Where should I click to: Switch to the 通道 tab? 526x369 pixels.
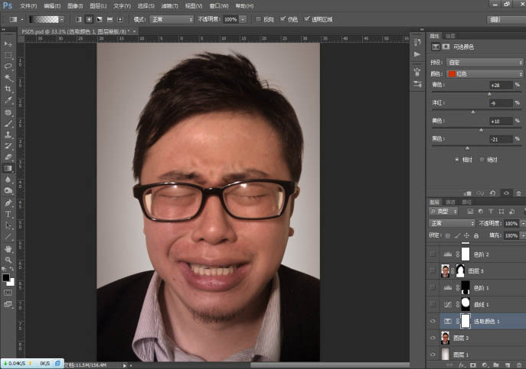[x=451, y=202]
